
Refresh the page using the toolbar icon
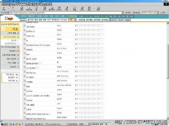(x=29, y=8)
